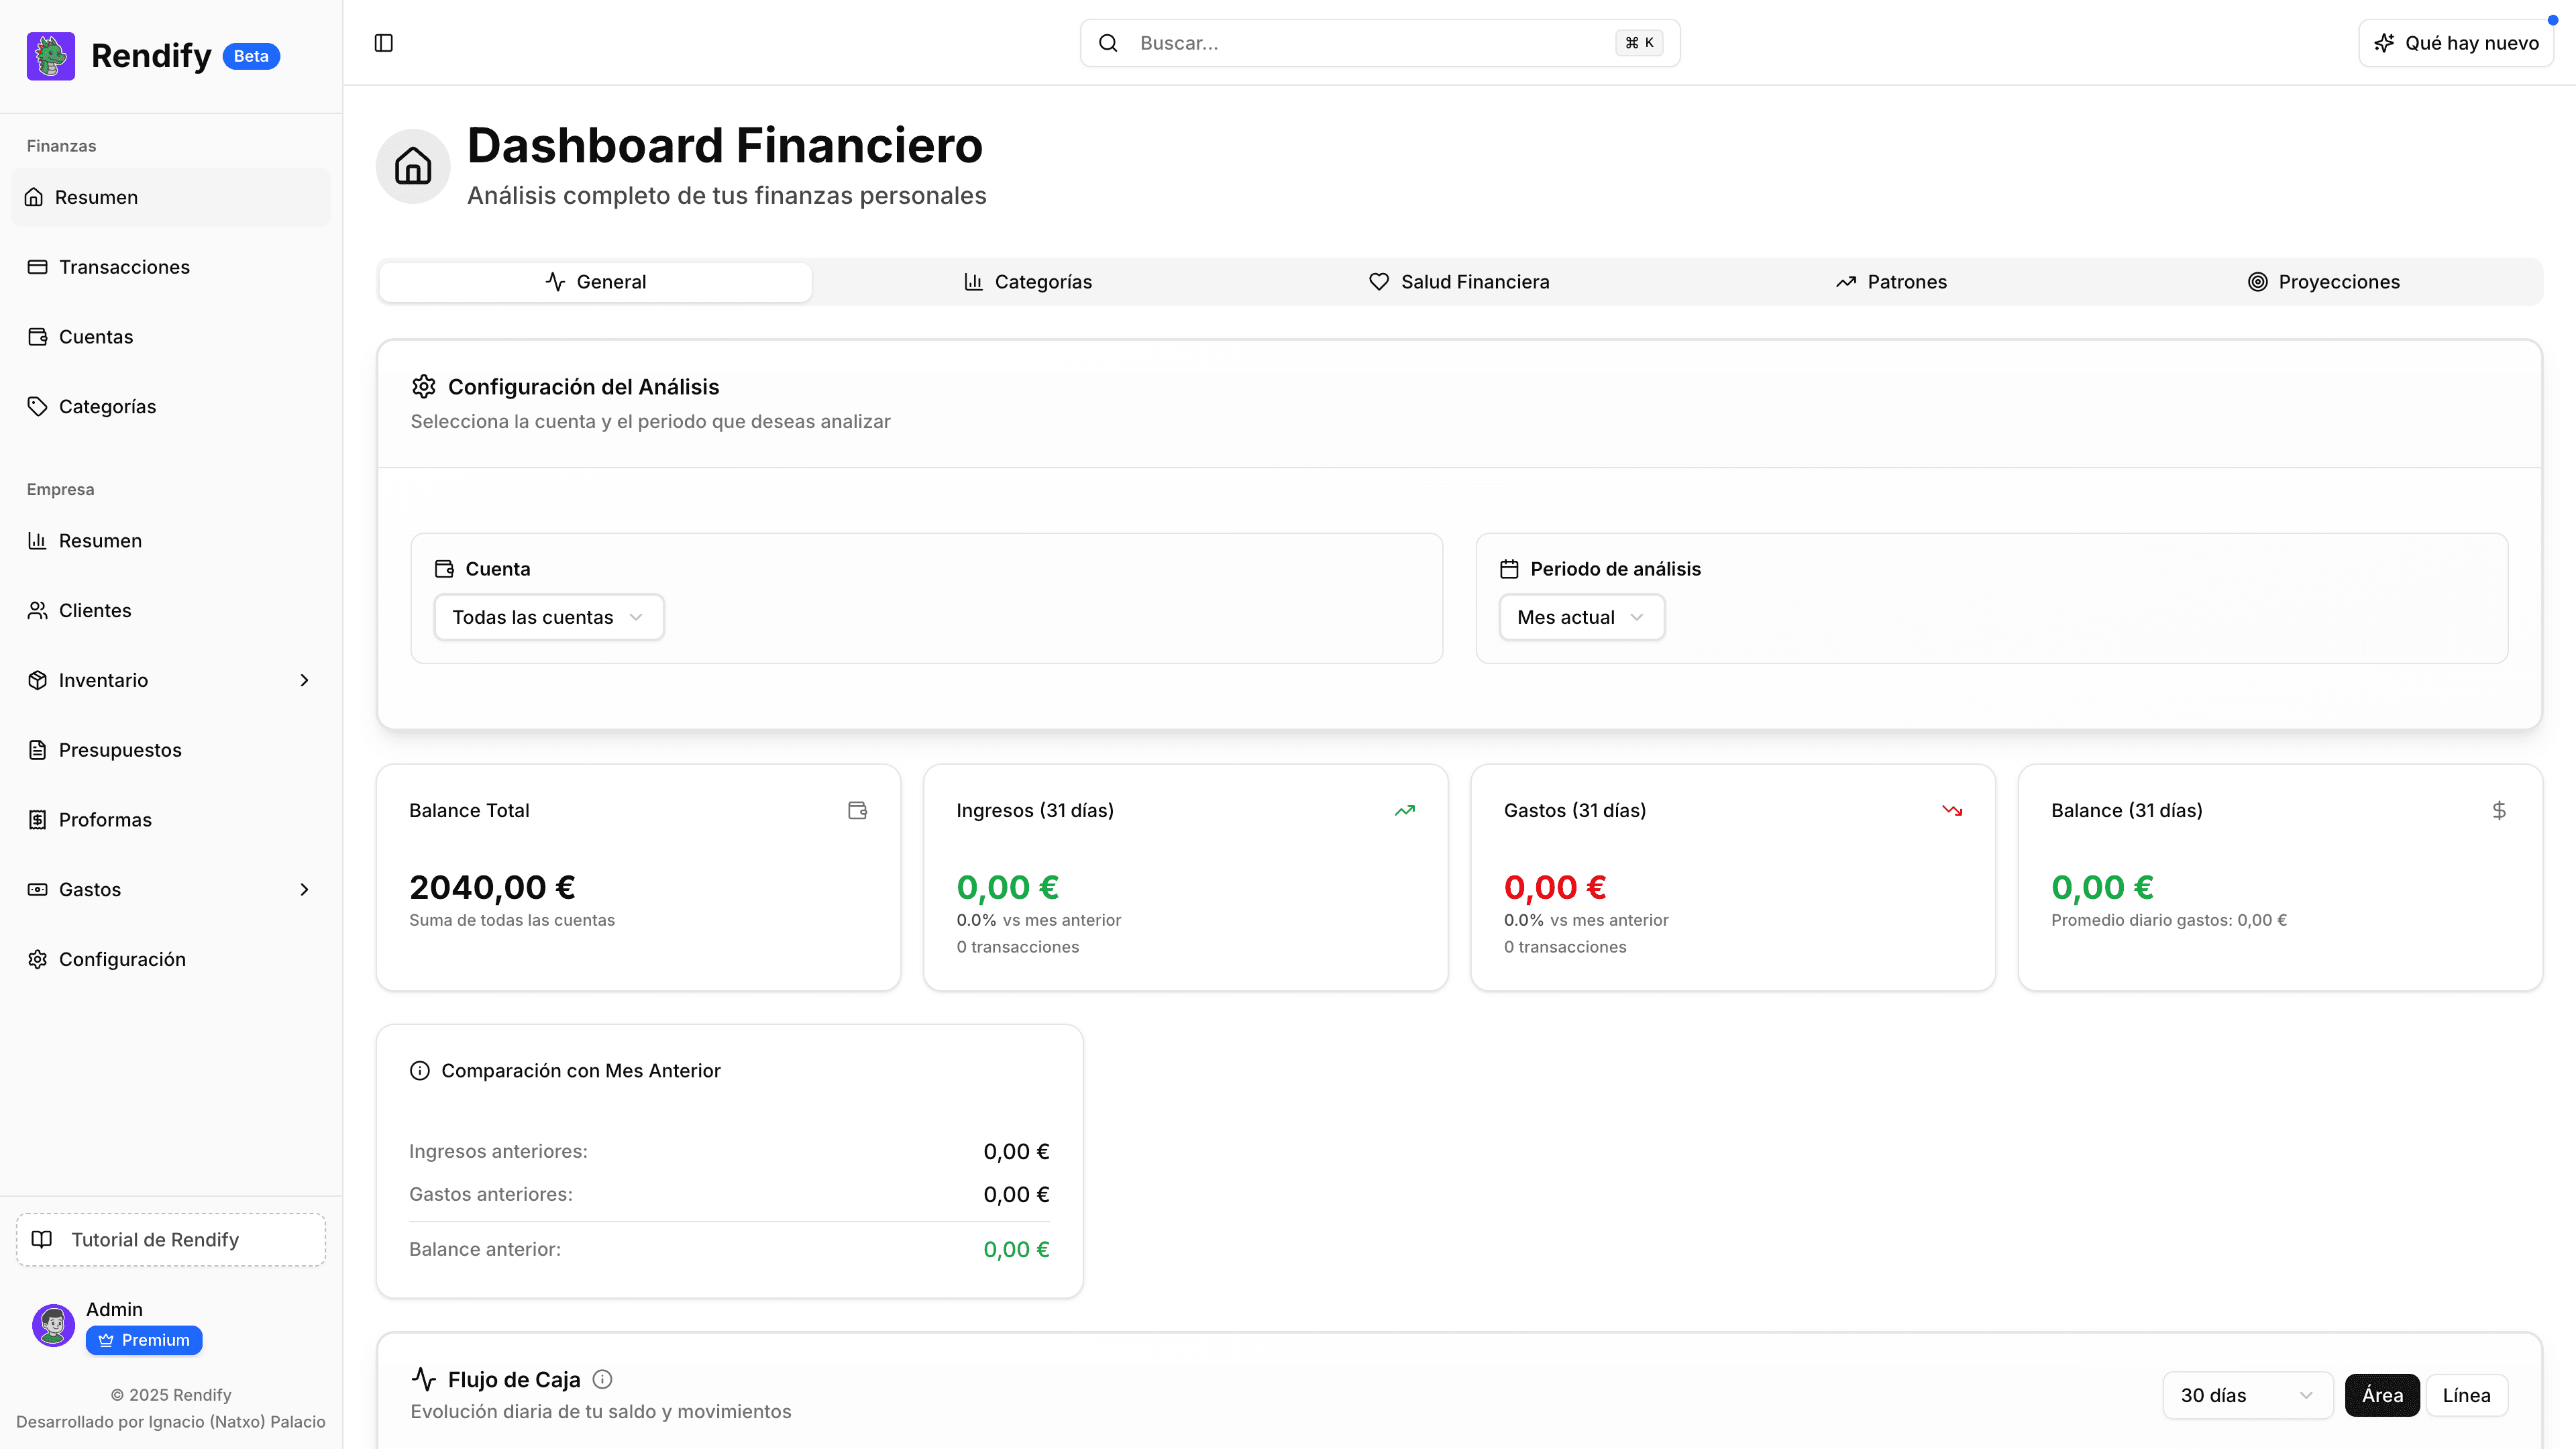Open the Tutorial de Rendify link
This screenshot has height=1449, width=2576.
click(171, 1240)
